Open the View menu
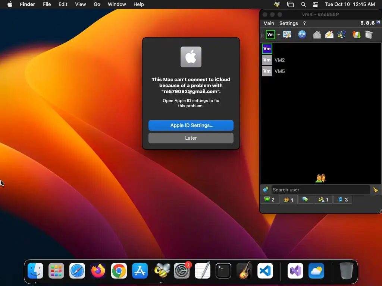 [81, 4]
